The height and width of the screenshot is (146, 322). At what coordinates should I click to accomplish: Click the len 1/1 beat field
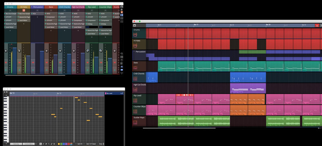91,144
